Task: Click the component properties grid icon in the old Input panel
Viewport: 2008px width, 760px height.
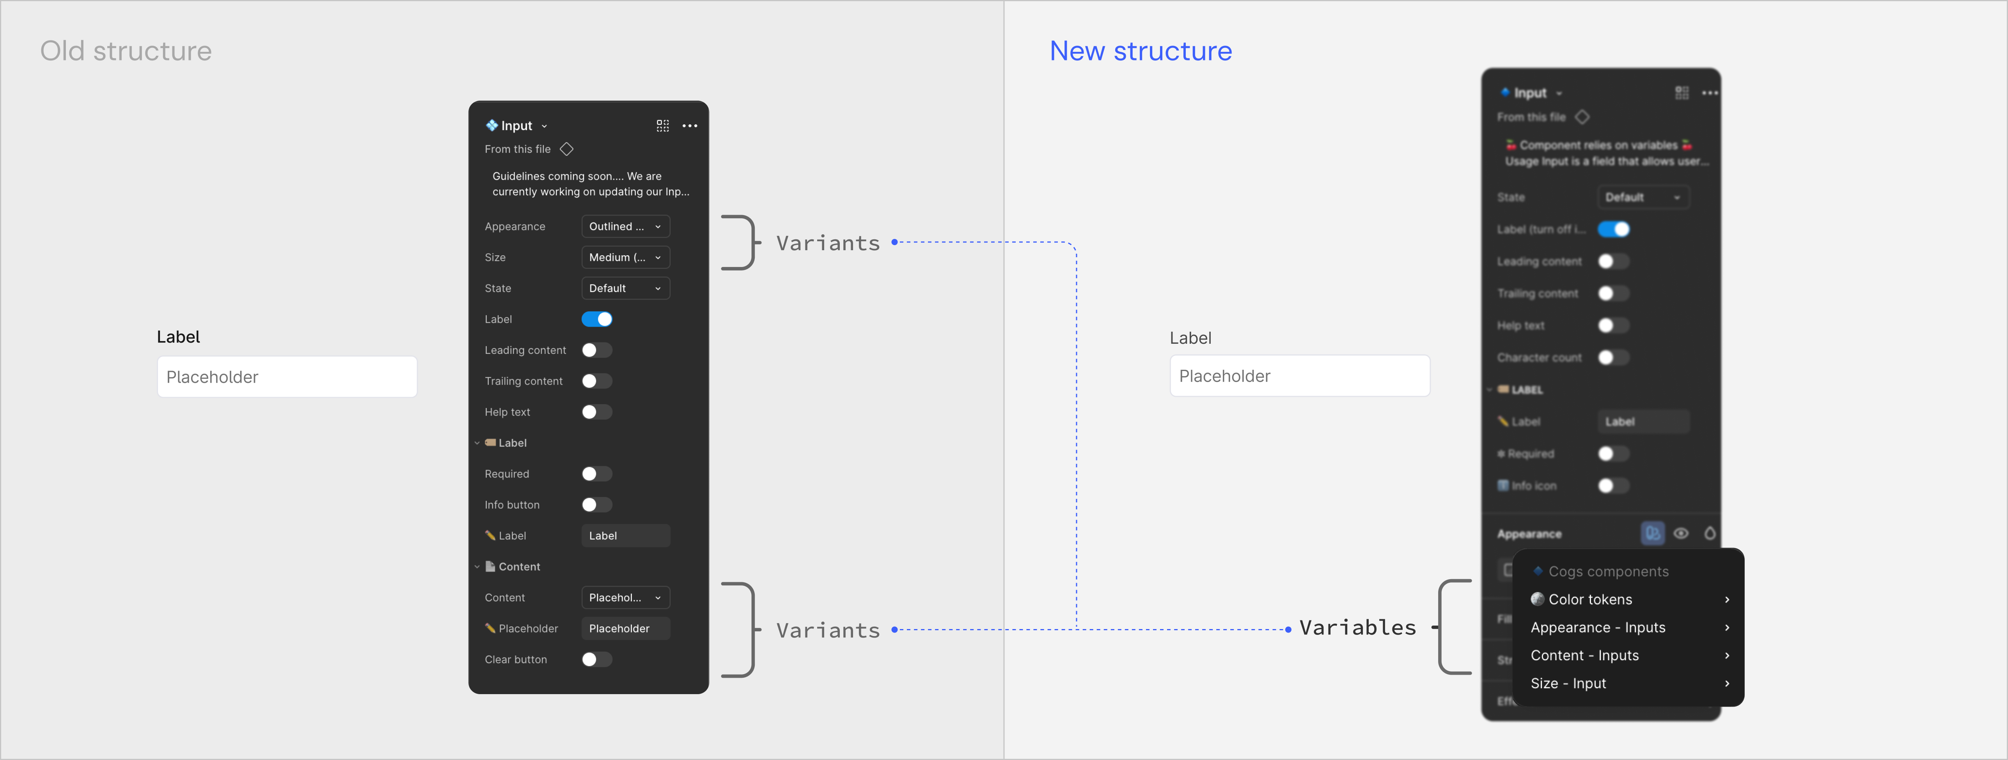Action: [x=663, y=125]
